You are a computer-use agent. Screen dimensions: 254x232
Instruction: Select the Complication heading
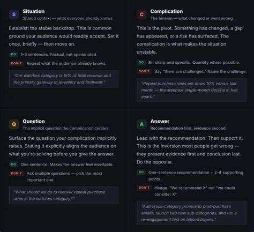tap(167, 11)
